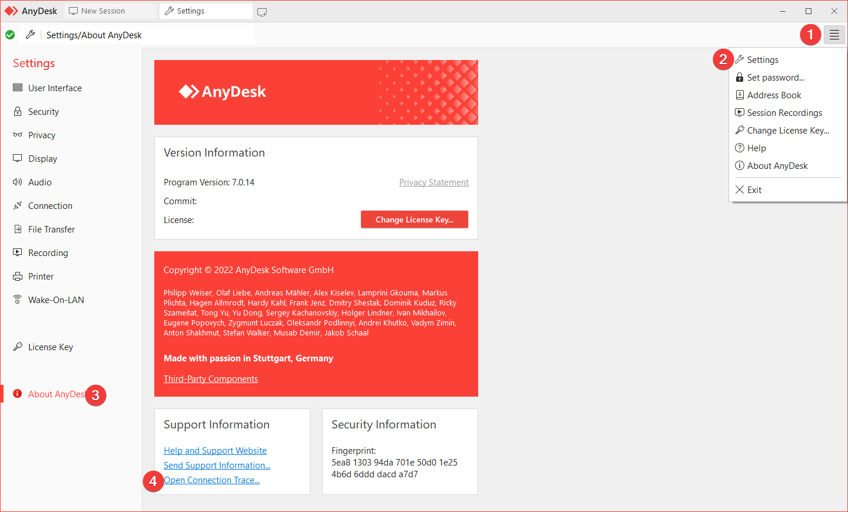
Task: Click the green connection status icon
Action: click(x=10, y=35)
